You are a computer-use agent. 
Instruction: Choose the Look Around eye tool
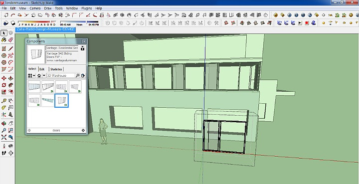10,146
